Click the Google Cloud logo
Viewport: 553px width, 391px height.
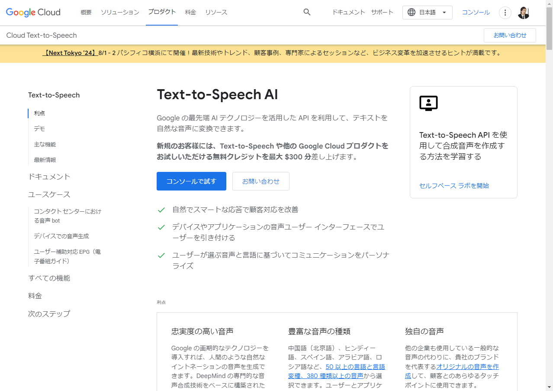click(32, 12)
